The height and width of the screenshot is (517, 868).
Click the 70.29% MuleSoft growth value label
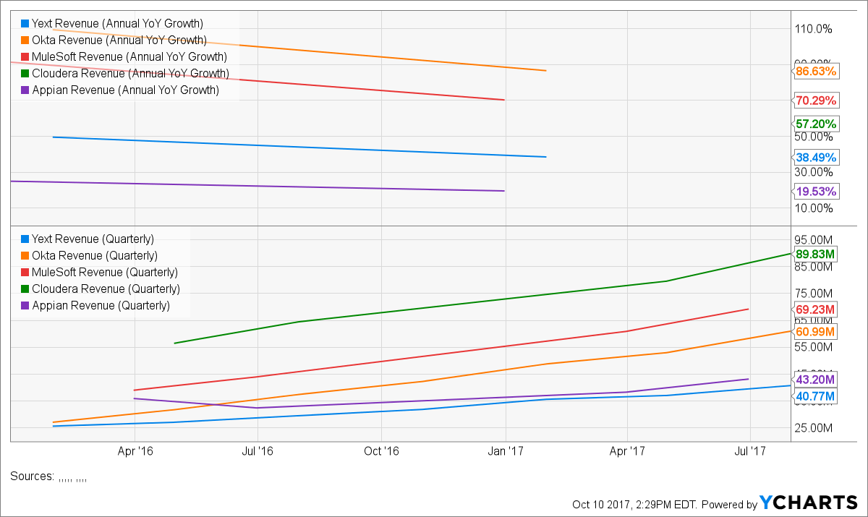point(816,101)
